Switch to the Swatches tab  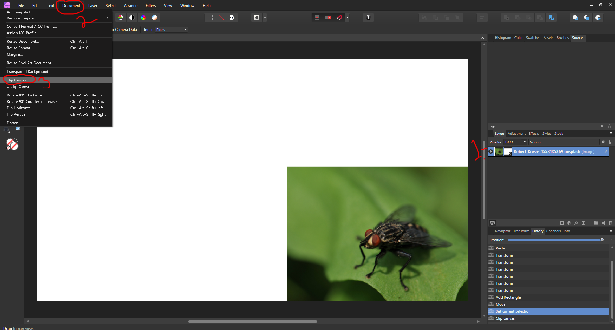[533, 38]
